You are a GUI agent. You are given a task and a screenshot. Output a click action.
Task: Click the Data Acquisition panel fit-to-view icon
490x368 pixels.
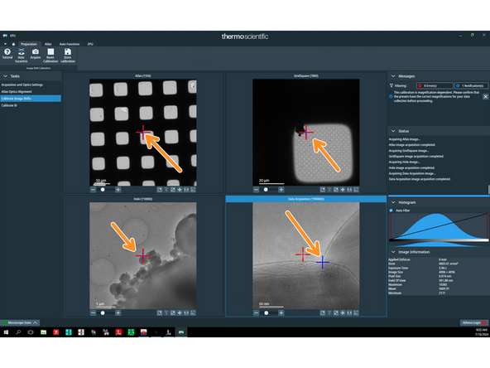click(356, 313)
